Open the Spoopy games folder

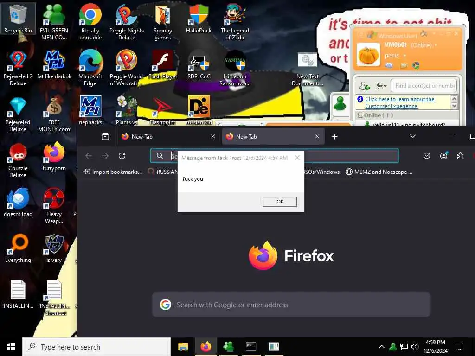(163, 22)
